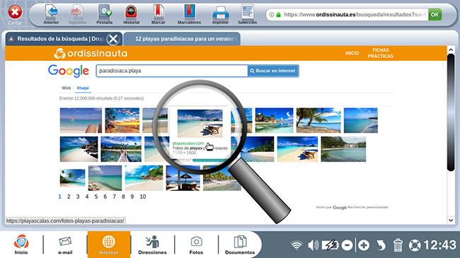The image size is (460, 258).
Task: Close the Resultados de la búsqueda tab
Action: (x=113, y=39)
